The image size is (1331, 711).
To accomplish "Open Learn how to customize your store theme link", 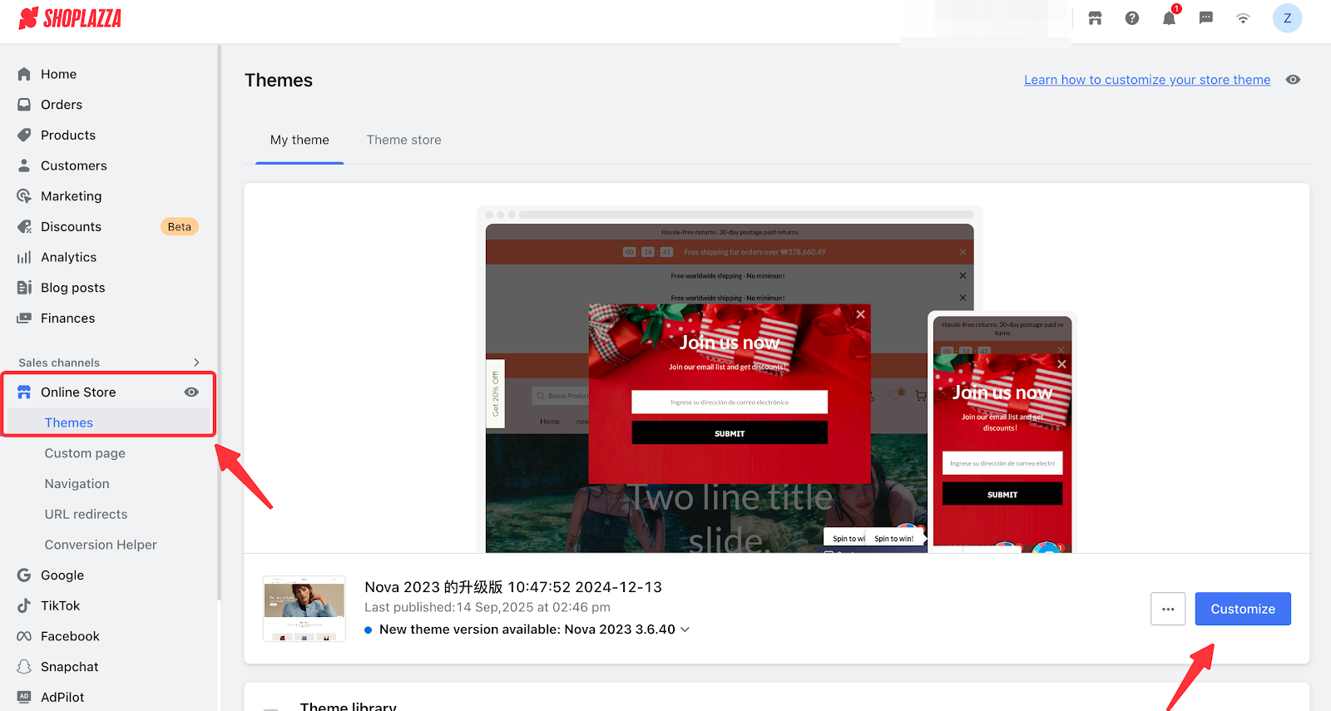I will (1147, 80).
